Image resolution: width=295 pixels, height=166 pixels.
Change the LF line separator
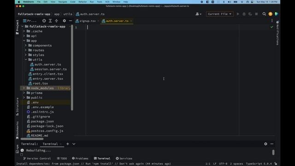click(x=215, y=164)
